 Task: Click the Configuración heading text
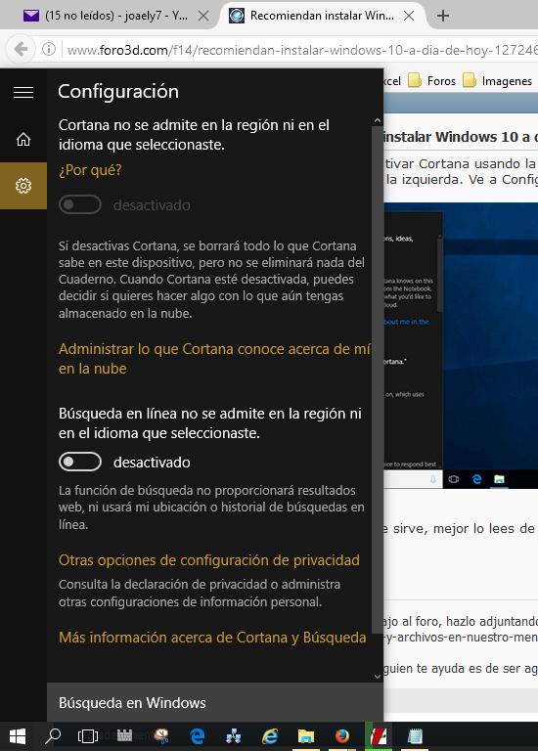pos(118,92)
